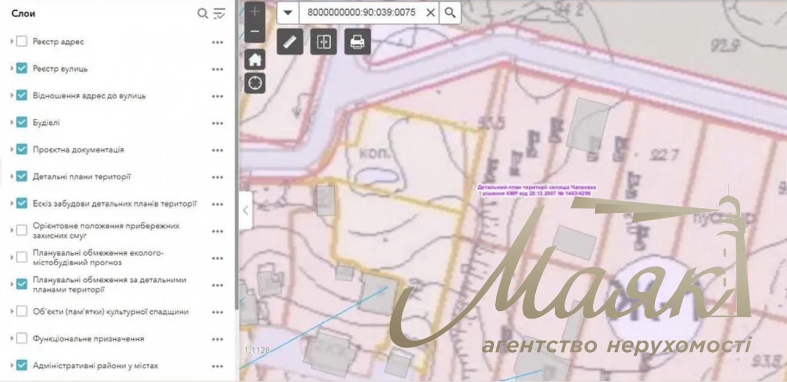Open options menu for Адміністративні райони у містах
Screen dimensions: 787x382
(218, 366)
